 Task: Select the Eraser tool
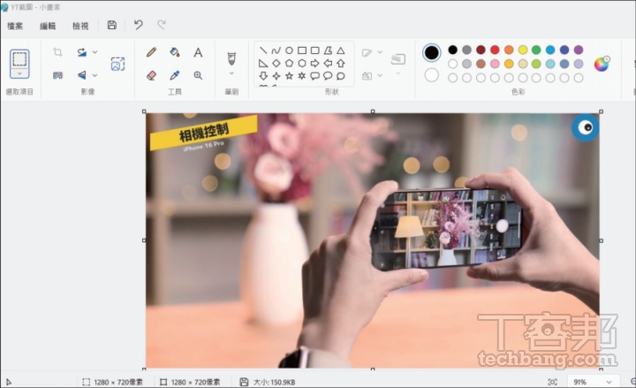point(151,75)
